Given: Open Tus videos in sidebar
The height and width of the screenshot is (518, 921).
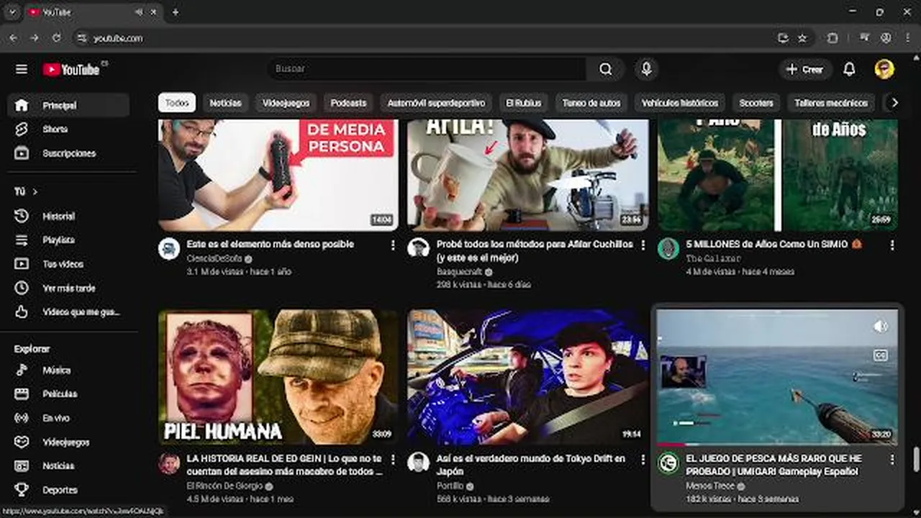Looking at the screenshot, I should pyautogui.click(x=68, y=264).
